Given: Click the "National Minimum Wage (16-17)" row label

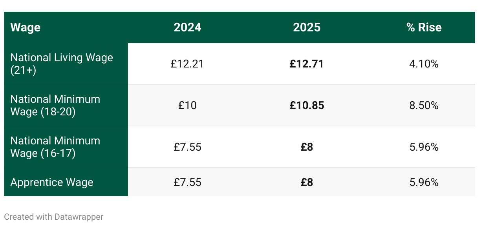Looking at the screenshot, I should [x=55, y=147].
